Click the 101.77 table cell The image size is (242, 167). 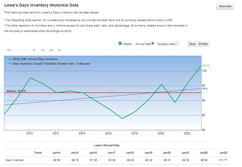coord(223,160)
